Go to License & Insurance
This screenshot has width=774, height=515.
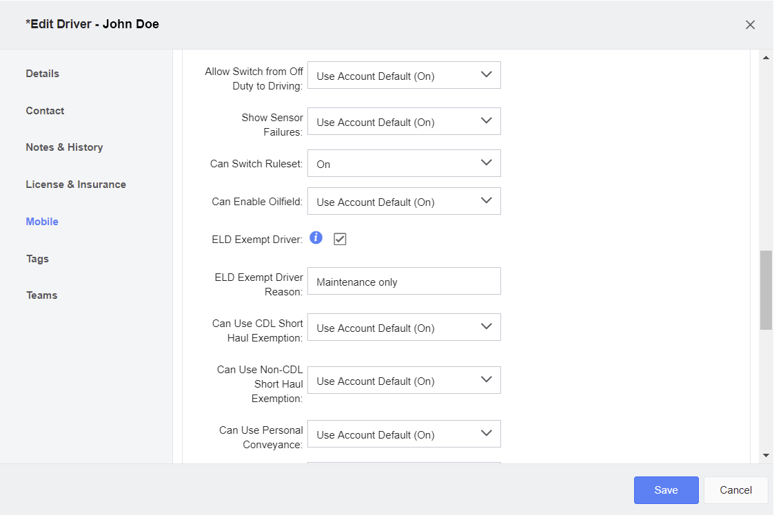tap(76, 185)
